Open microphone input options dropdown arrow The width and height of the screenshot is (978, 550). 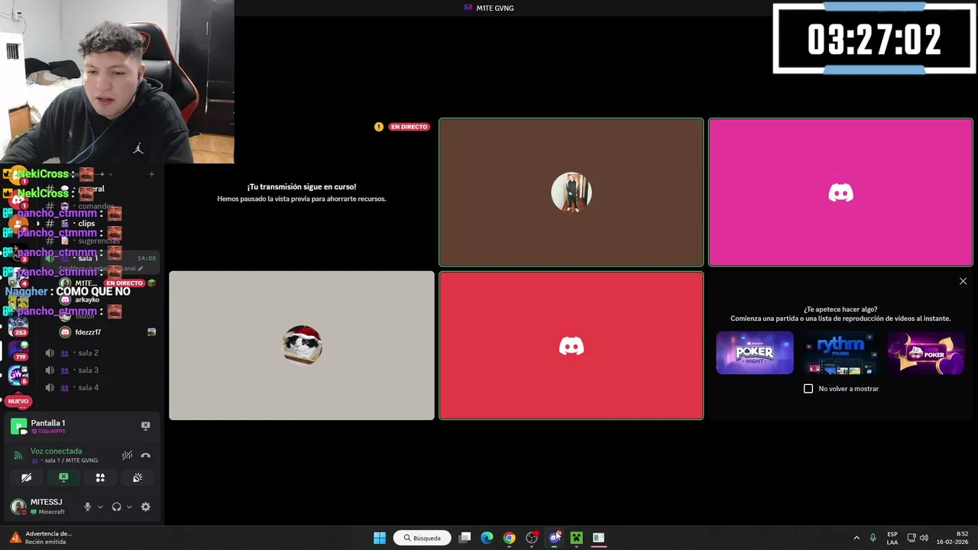tap(100, 506)
